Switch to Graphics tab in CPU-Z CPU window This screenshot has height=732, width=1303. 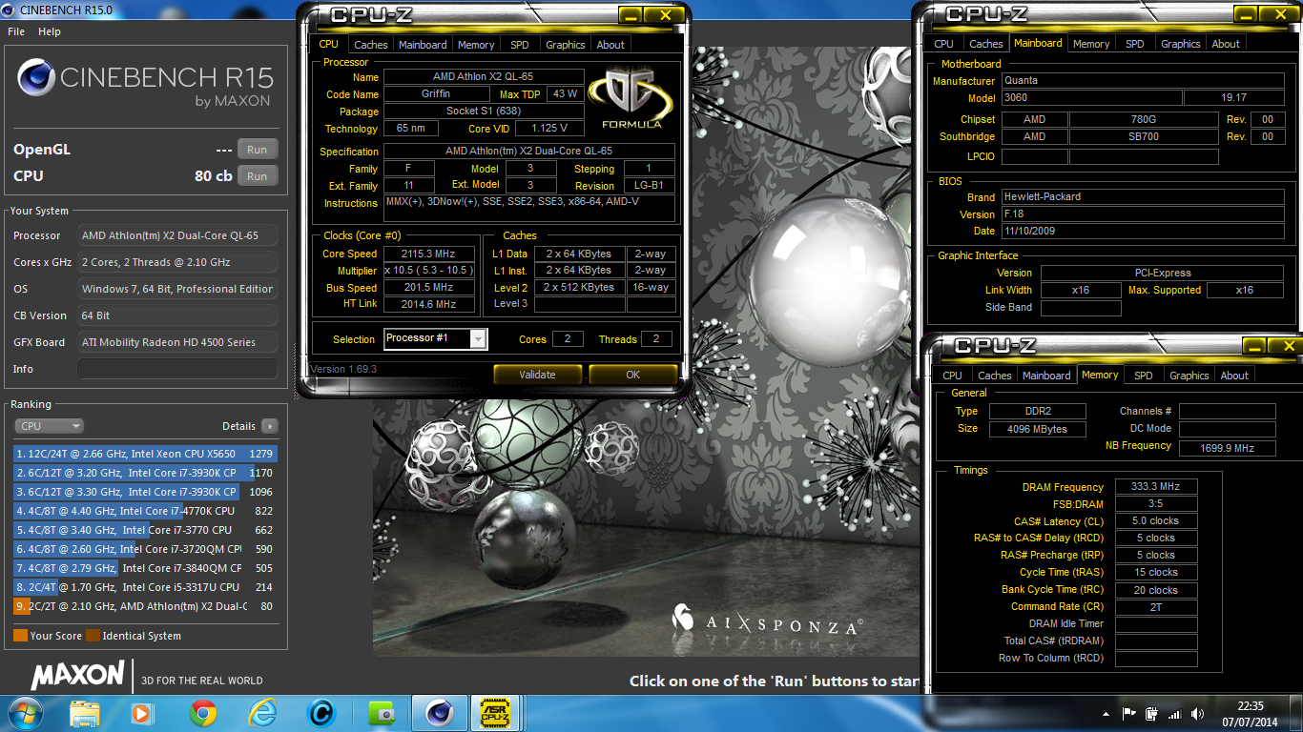566,45
